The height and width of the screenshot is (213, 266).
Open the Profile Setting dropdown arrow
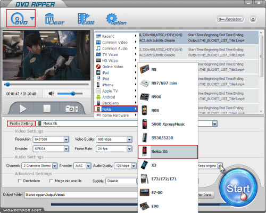[214, 124]
